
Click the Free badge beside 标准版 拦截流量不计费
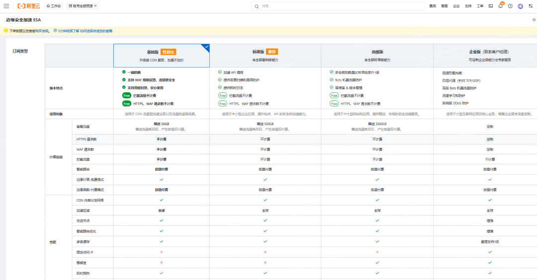(223, 96)
